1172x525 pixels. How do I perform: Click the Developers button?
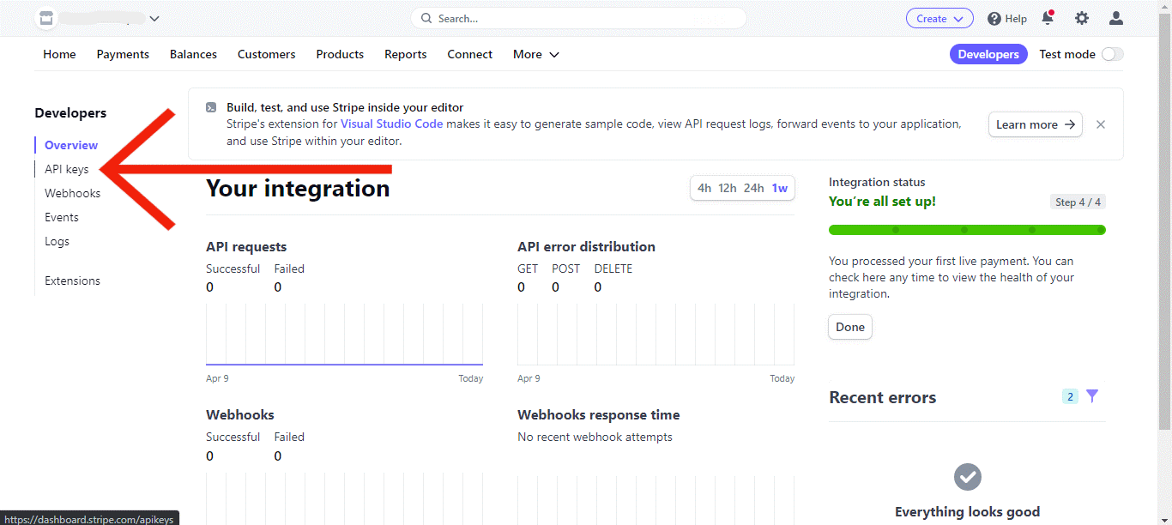tap(988, 54)
